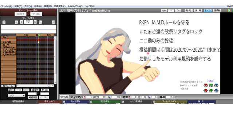The height and width of the screenshot is (131, 233).
Task: Collapse the アクセサリ操作 panel
Action: tap(154, 102)
